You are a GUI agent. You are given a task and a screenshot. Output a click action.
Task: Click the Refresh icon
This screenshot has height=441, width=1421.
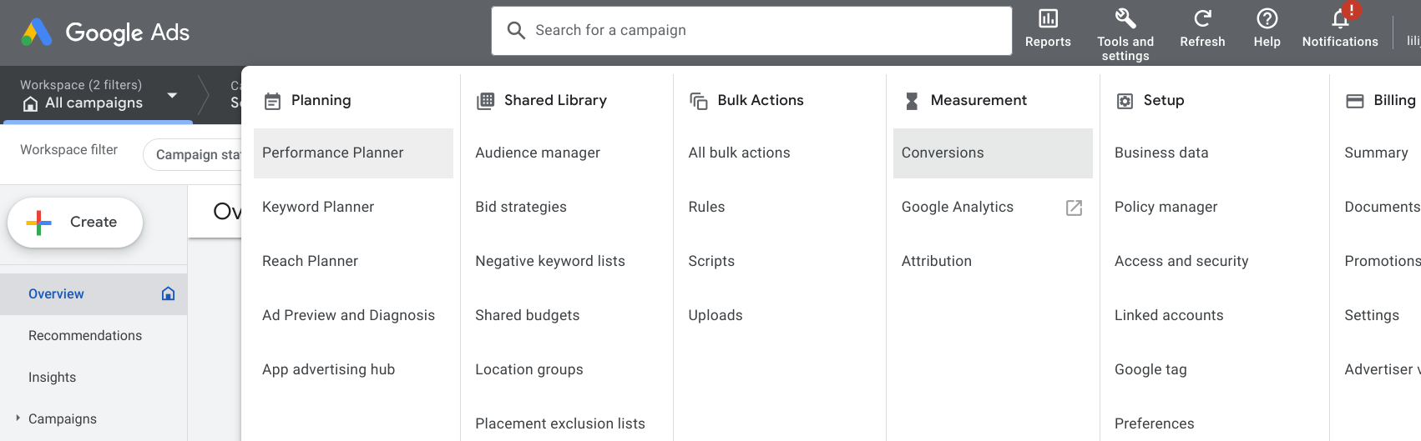(1202, 19)
